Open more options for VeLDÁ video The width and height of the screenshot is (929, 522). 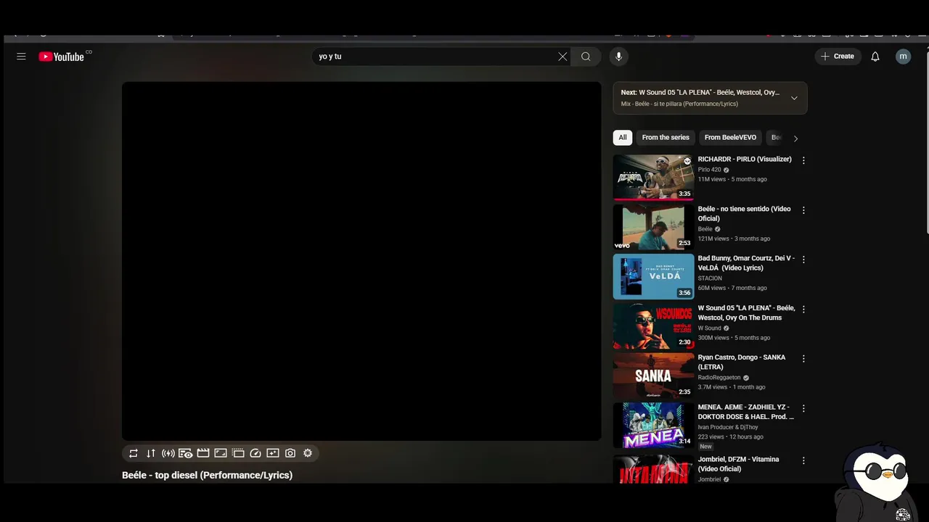point(803,260)
